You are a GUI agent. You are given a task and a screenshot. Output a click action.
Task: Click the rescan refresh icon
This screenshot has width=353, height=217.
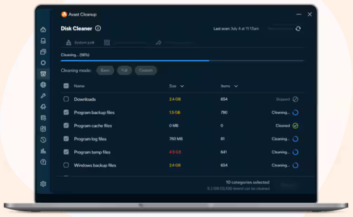click(x=298, y=29)
